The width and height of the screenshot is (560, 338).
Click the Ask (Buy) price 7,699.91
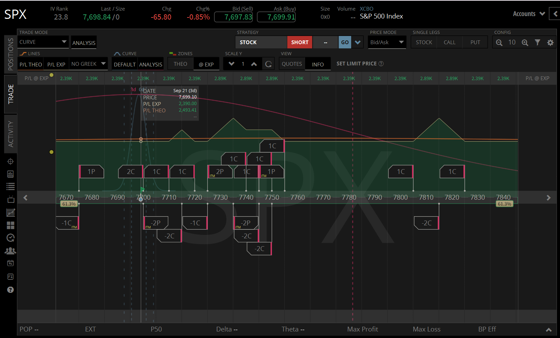(x=276, y=17)
